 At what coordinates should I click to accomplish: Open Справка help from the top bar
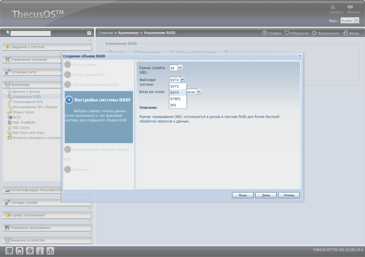(271, 33)
